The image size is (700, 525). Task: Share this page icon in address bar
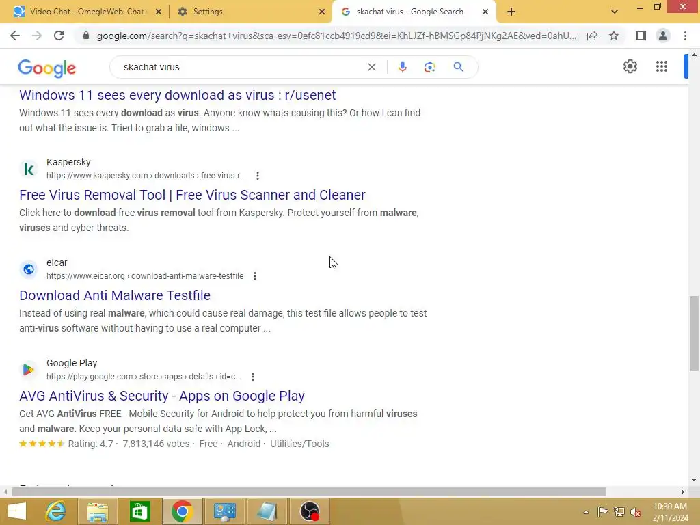point(592,36)
